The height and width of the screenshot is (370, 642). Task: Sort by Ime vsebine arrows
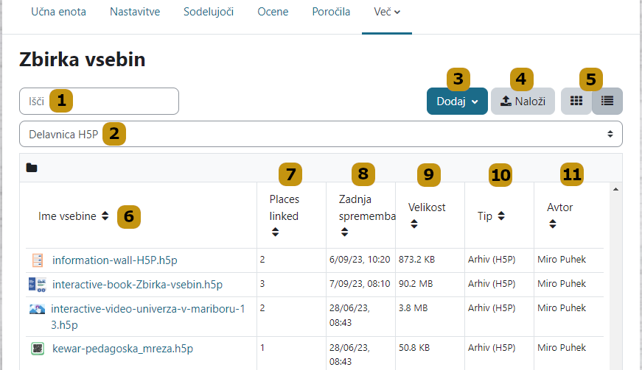[x=105, y=216]
